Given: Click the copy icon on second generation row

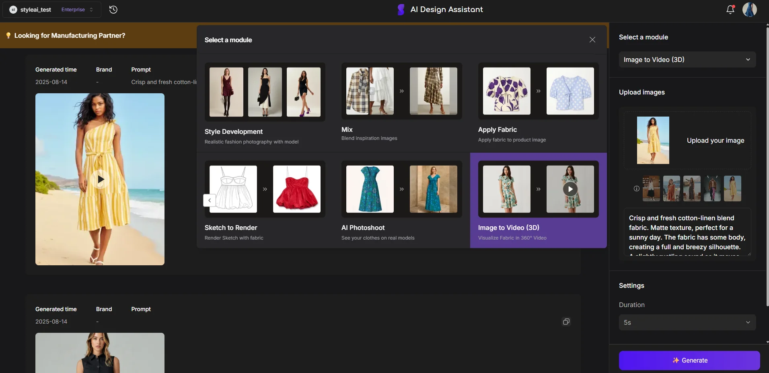Looking at the screenshot, I should pyautogui.click(x=566, y=322).
